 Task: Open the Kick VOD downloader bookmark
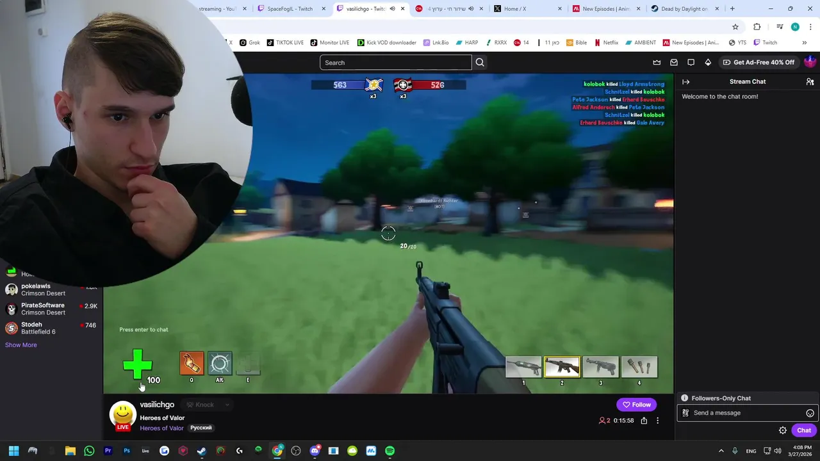[387, 43]
